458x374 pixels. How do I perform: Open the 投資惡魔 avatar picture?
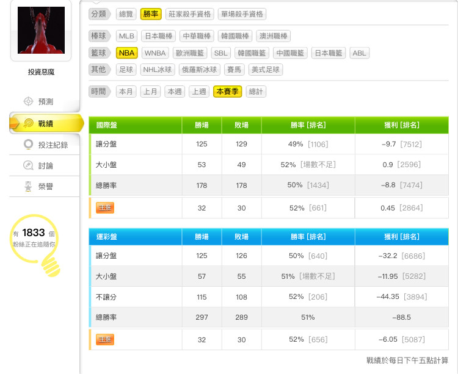[x=41, y=30]
